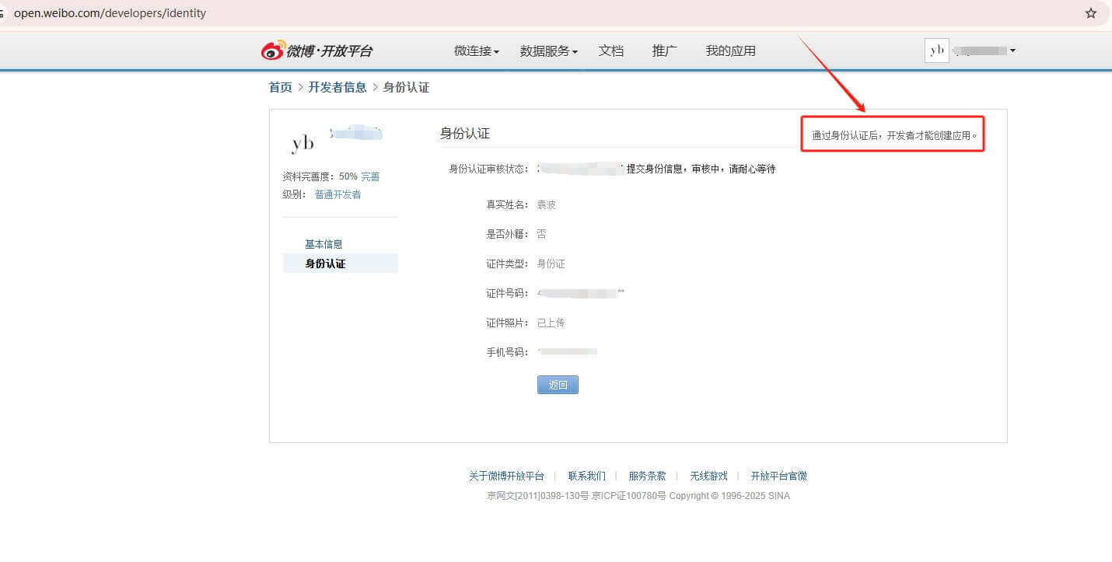
Task: Open 联系我们 footer link
Action: point(586,476)
